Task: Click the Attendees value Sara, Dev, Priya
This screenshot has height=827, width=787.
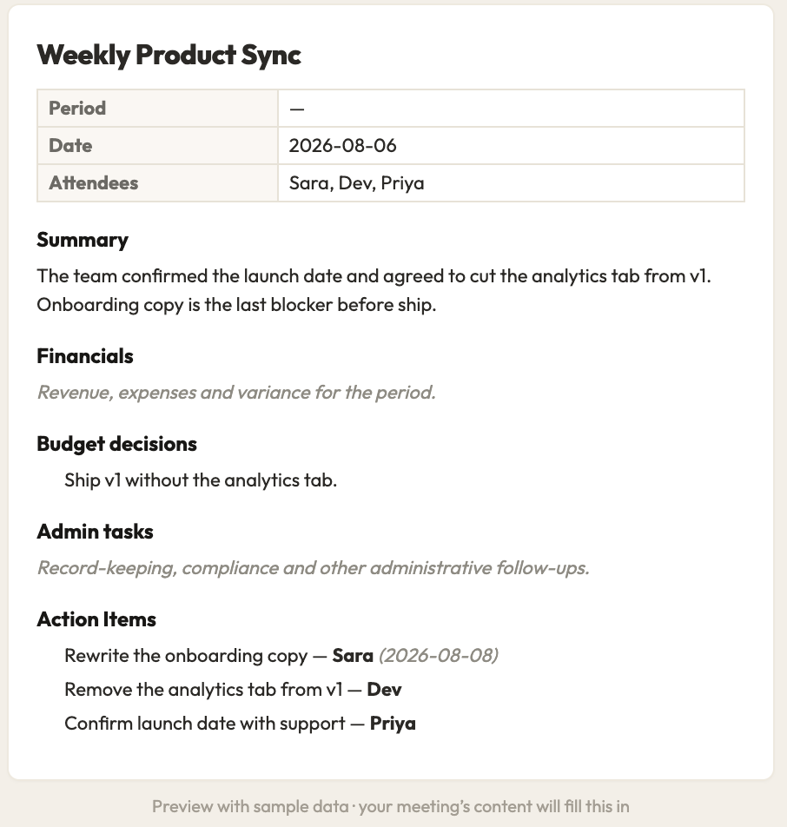Action: coord(356,183)
